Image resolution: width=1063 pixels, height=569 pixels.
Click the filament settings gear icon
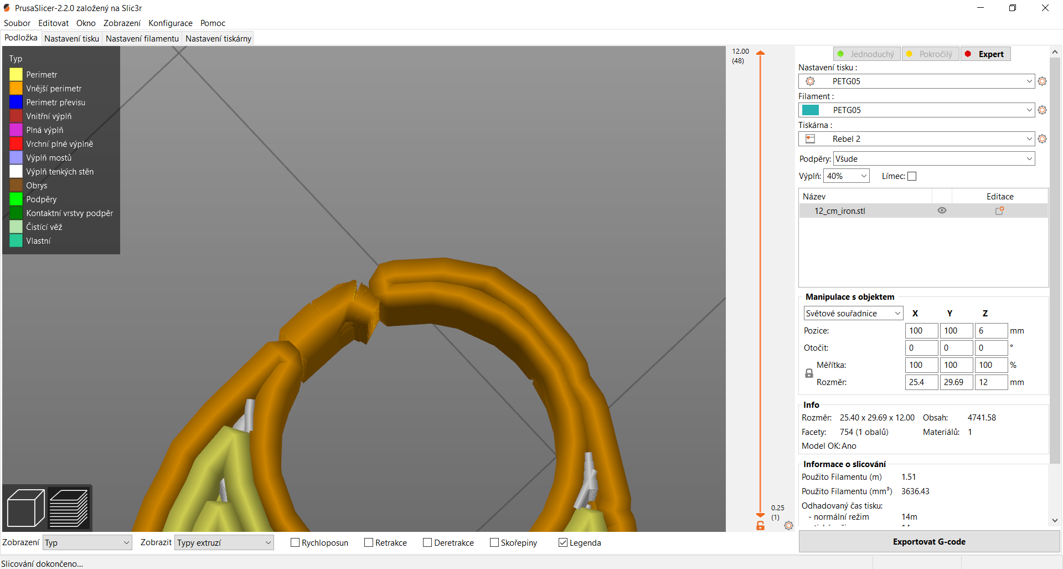[1042, 110]
